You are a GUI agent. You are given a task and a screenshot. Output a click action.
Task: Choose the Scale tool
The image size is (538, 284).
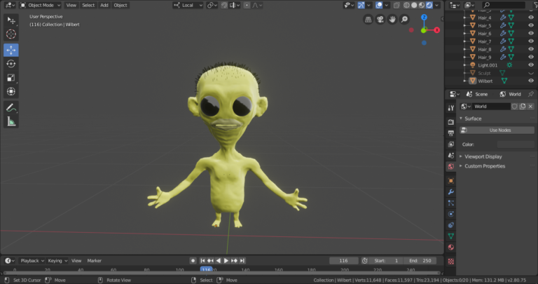11,78
